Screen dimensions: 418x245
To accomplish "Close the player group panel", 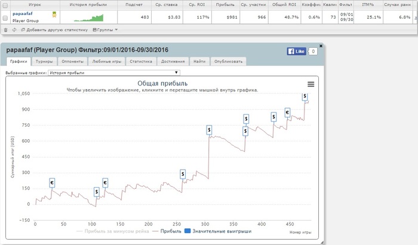I will [x=321, y=46].
